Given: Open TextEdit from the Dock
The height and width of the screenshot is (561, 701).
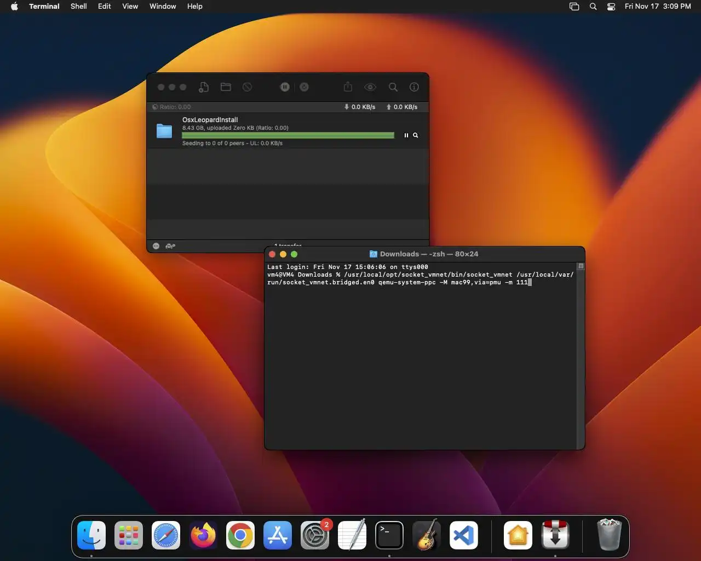Looking at the screenshot, I should (x=352, y=535).
